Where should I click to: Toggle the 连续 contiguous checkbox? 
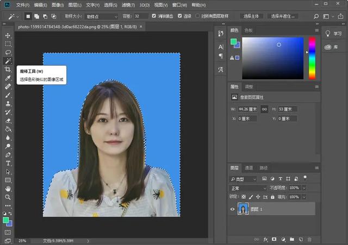pyautogui.click(x=180, y=16)
